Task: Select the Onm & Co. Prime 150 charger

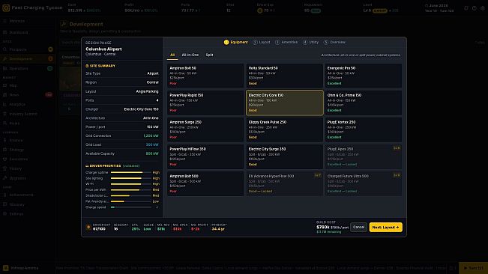Action: click(364, 103)
